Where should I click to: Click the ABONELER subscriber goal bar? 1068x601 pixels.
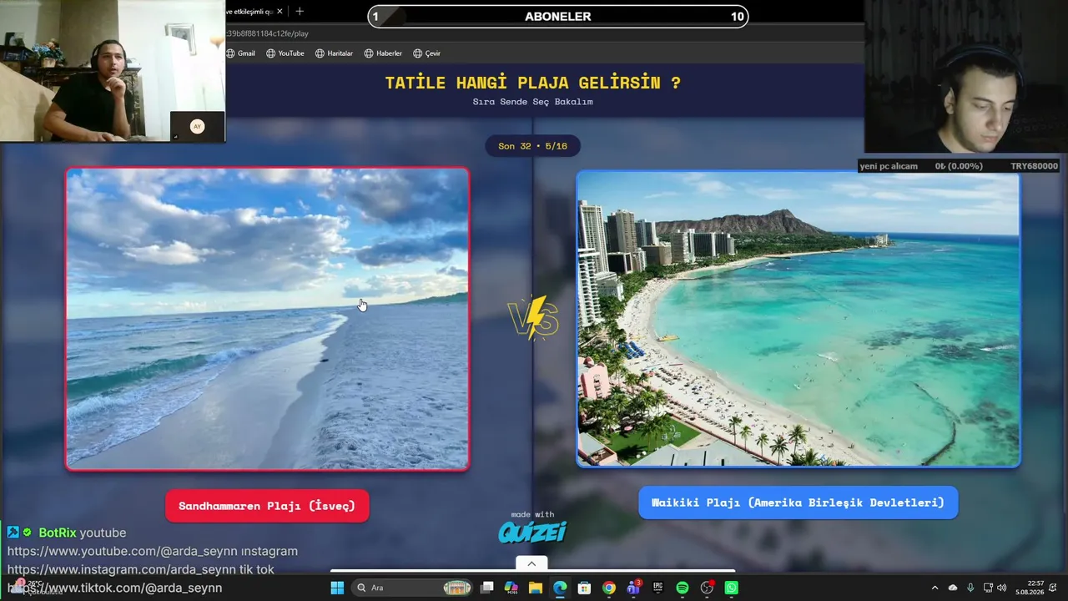pyautogui.click(x=557, y=16)
